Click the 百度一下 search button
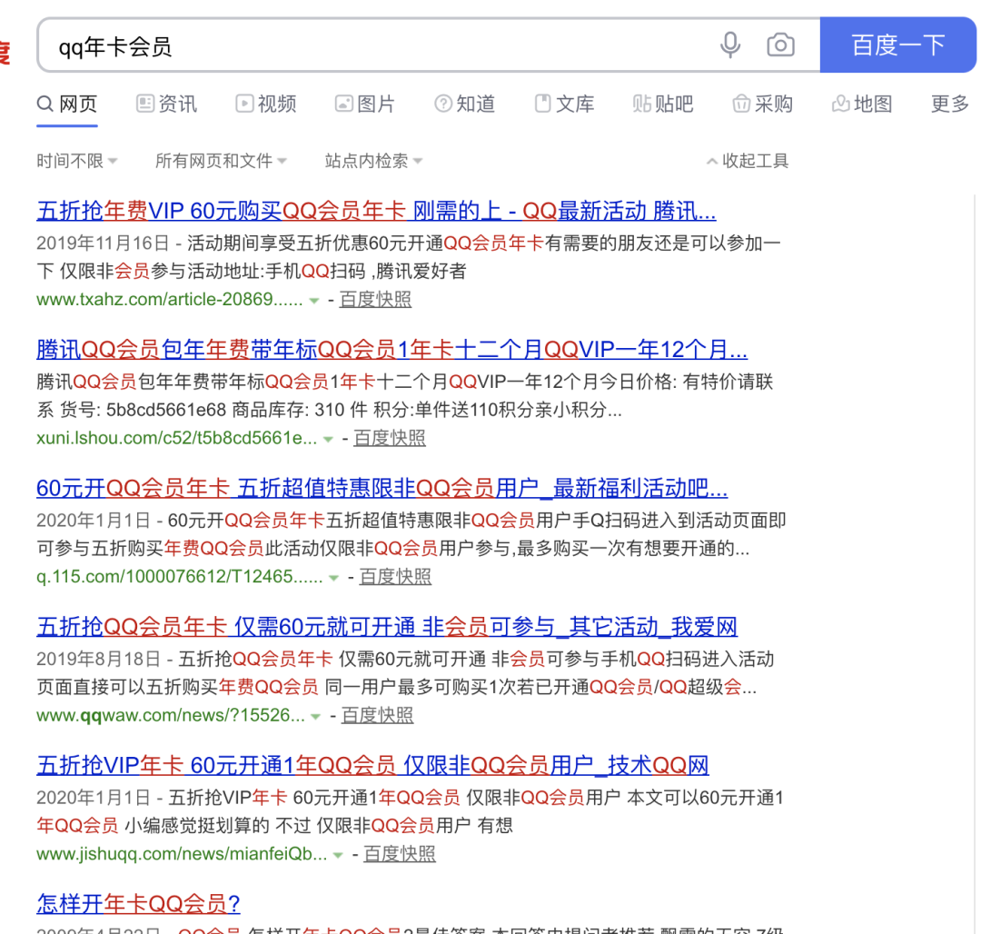981x934 pixels. [x=897, y=45]
